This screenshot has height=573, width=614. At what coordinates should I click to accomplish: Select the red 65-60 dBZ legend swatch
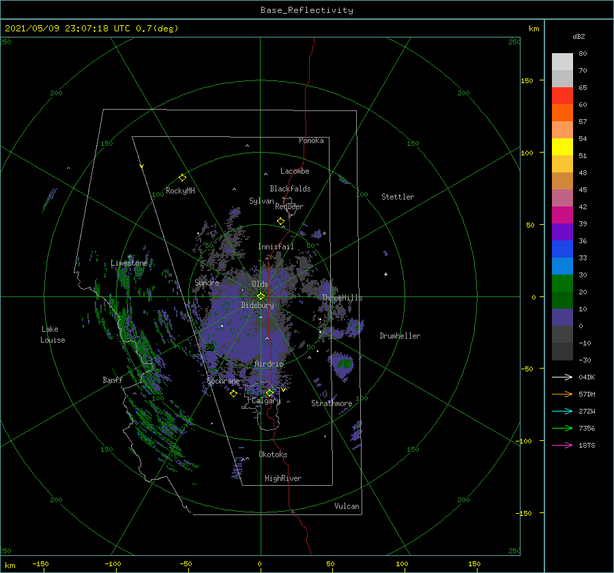[x=562, y=96]
